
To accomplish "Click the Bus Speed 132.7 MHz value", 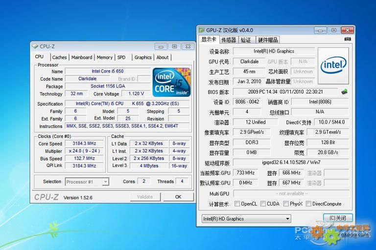I will [x=84, y=158].
